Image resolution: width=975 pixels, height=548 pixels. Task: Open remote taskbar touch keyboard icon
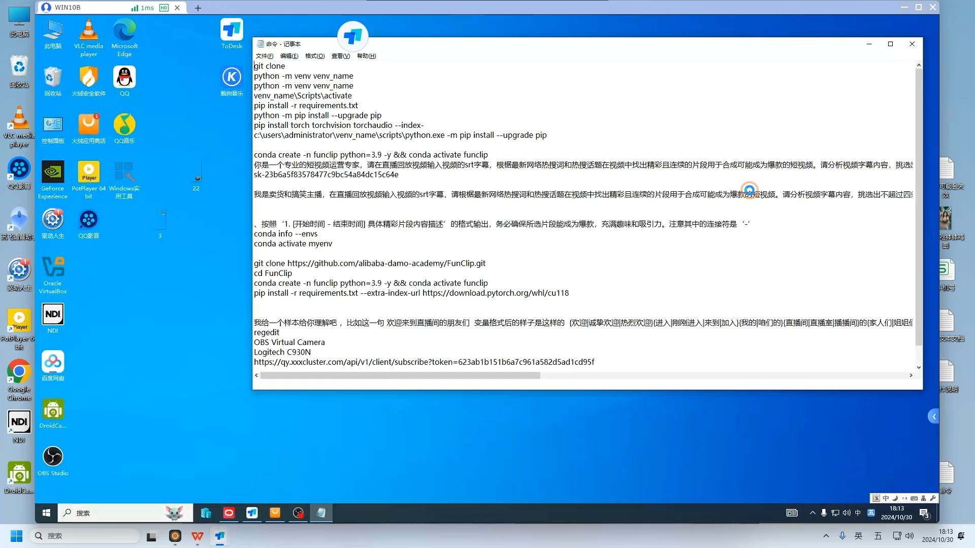coord(792,513)
